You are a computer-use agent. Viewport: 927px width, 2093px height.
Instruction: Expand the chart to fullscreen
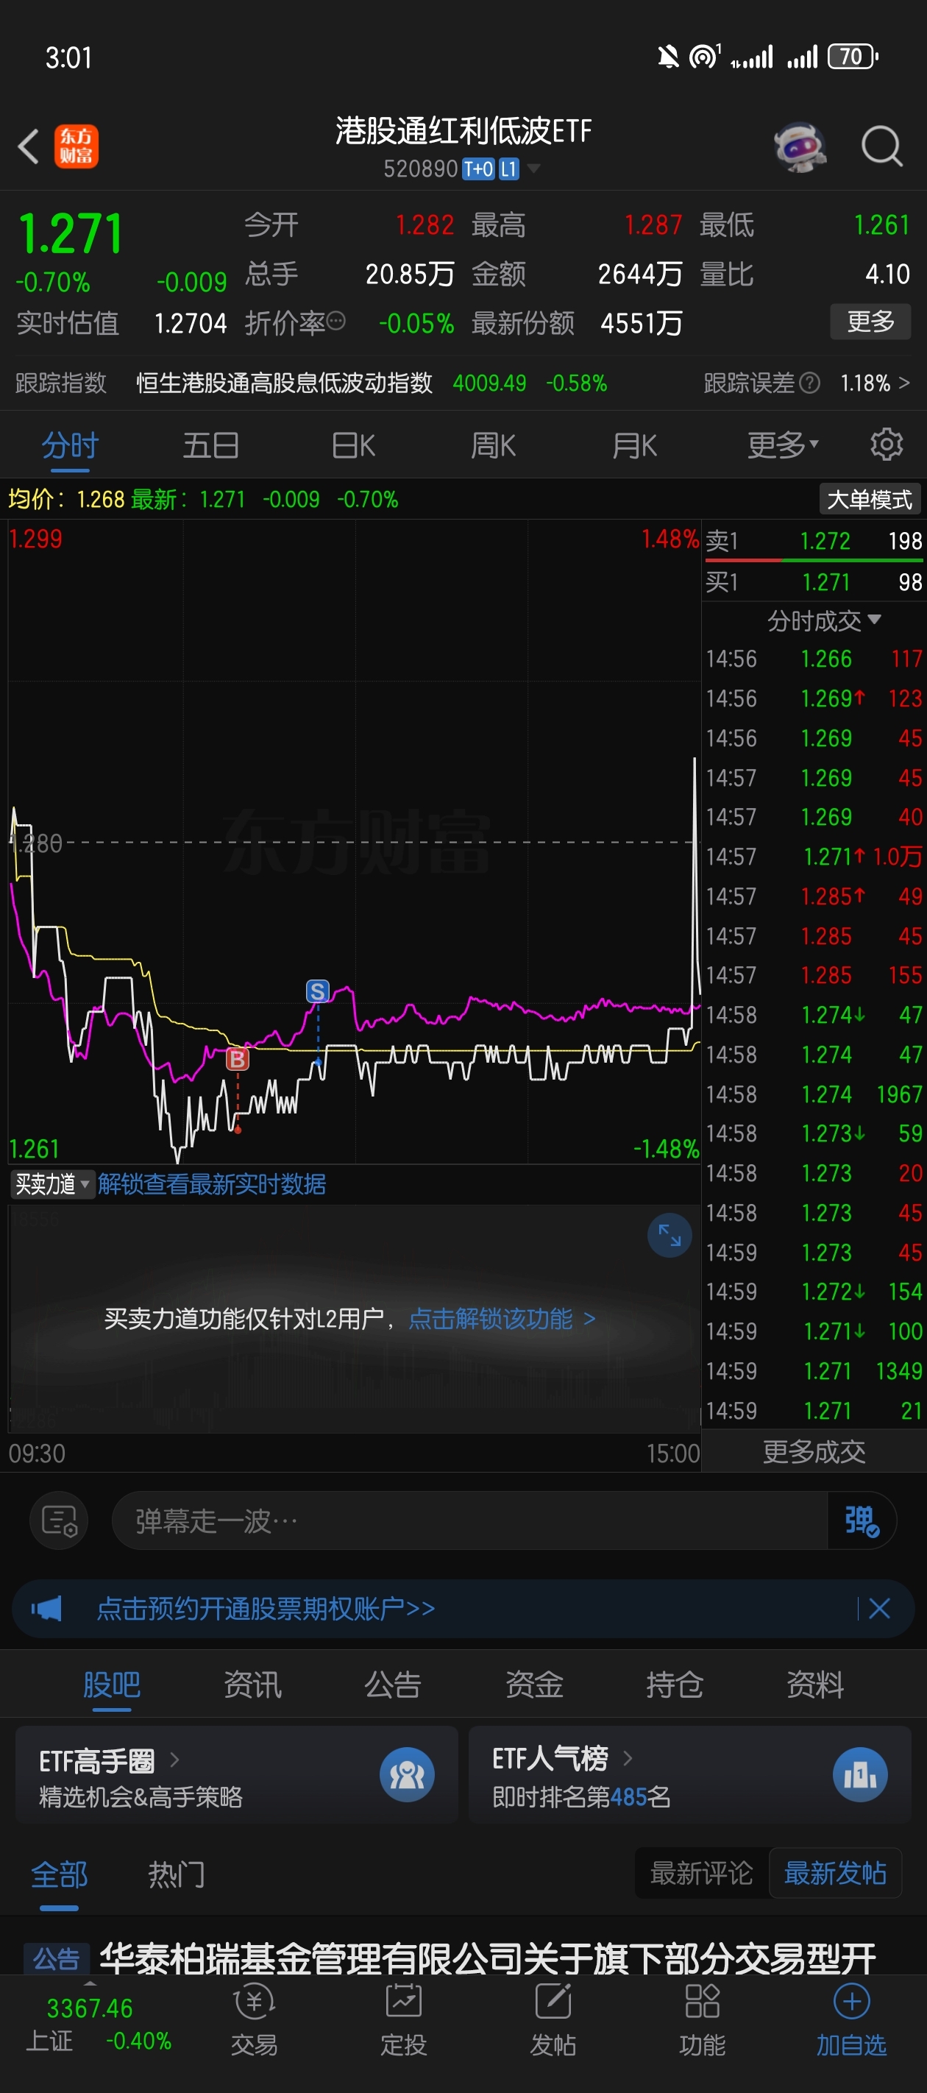[x=669, y=1235]
